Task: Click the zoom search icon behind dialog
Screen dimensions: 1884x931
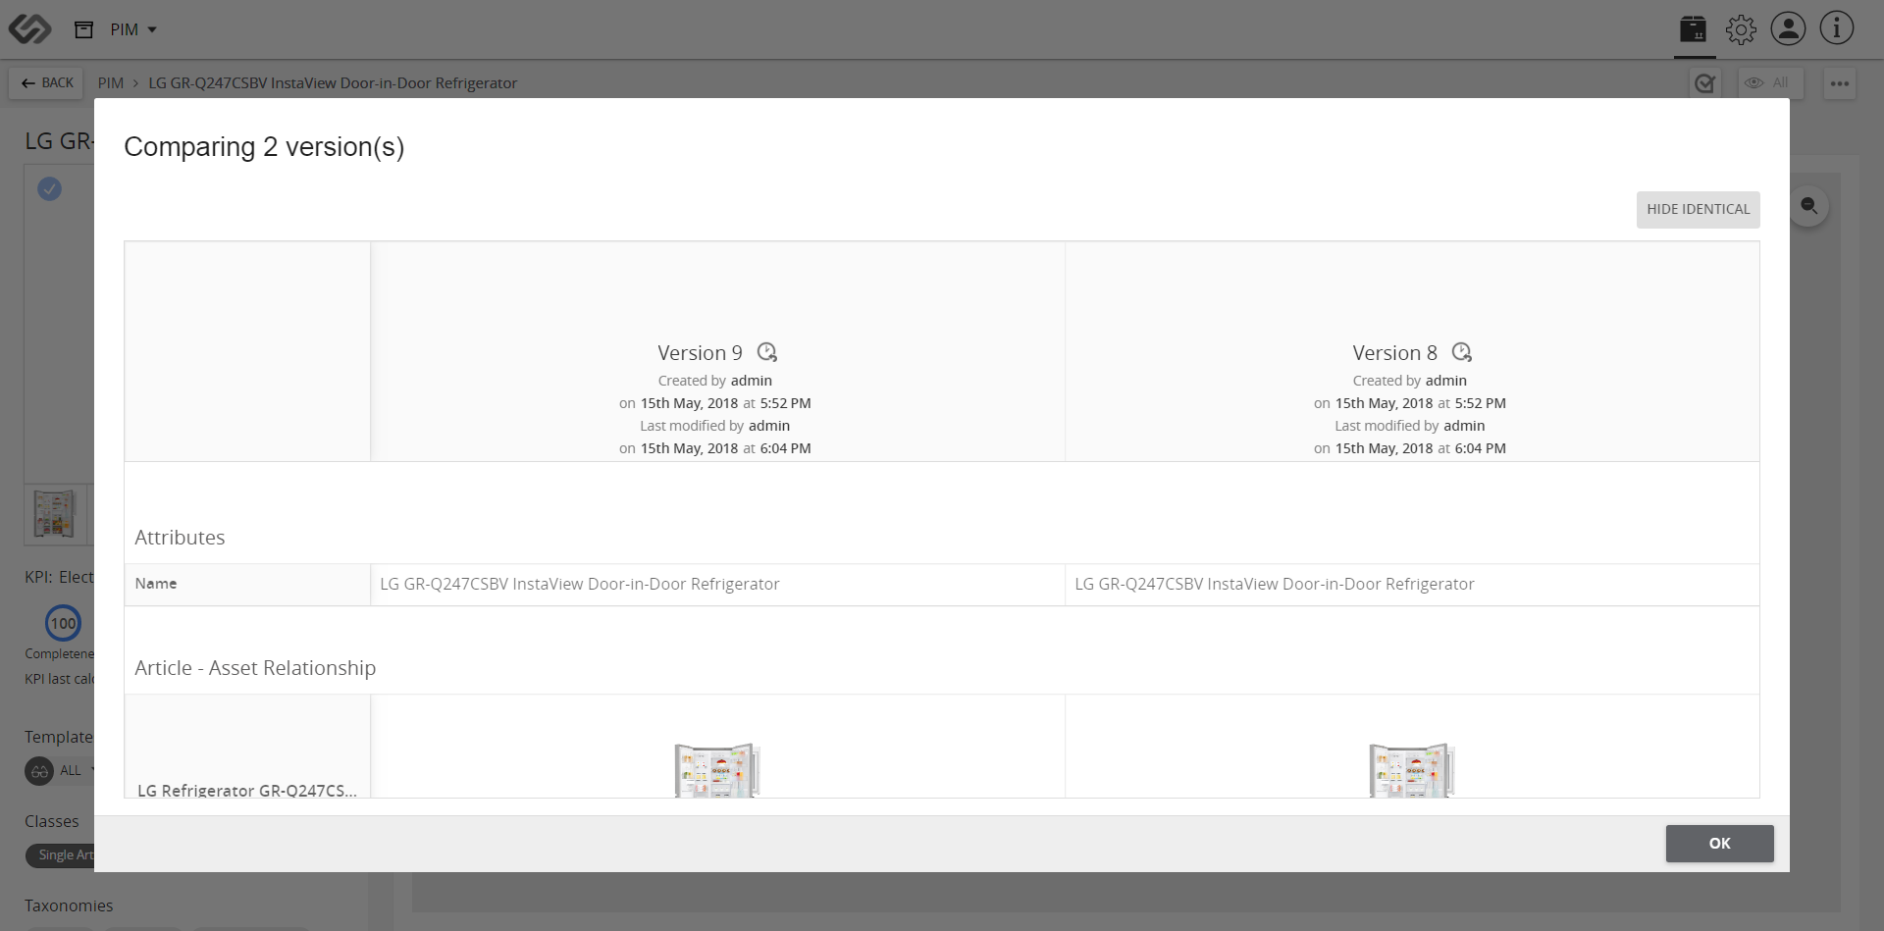Action: (x=1809, y=206)
